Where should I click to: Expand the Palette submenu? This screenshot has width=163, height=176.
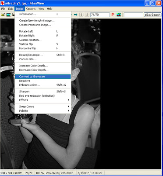(x=43, y=111)
